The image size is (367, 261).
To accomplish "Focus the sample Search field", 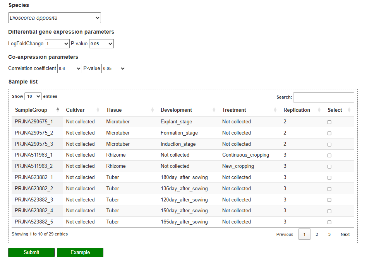I will click(323, 97).
